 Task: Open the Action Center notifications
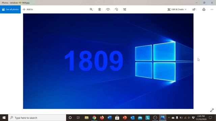210,118
